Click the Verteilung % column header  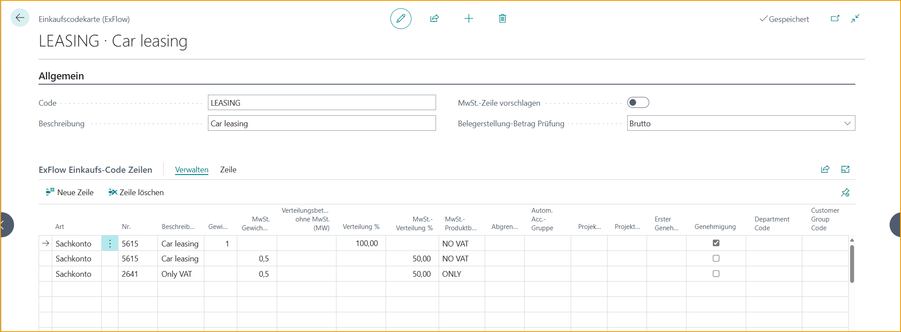pyautogui.click(x=361, y=227)
